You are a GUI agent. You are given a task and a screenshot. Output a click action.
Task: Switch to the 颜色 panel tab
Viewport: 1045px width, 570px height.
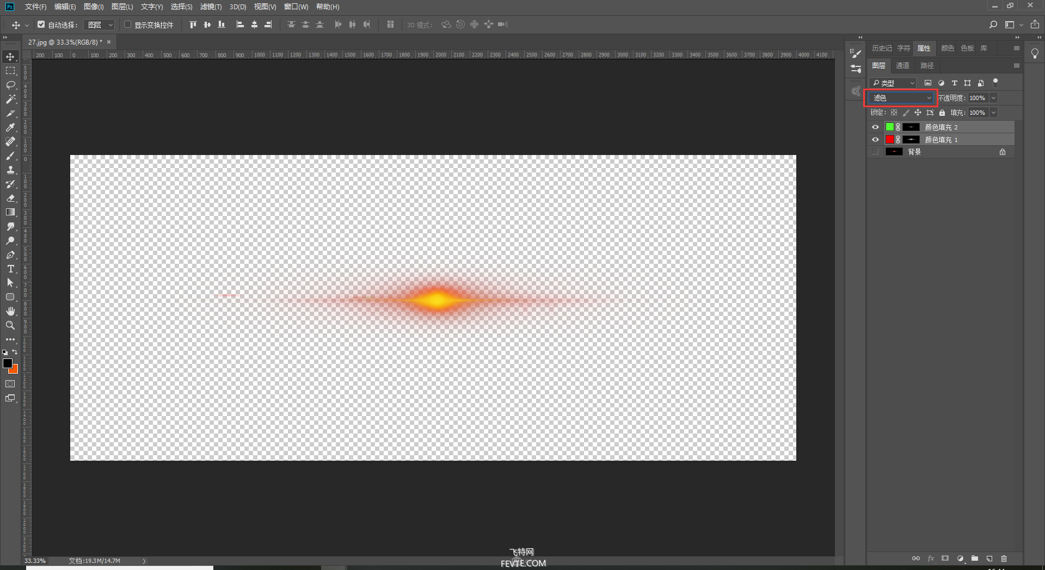tap(948, 48)
